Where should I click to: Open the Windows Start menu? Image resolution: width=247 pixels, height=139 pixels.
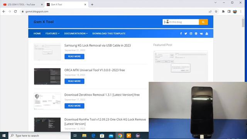(x=4, y=136)
